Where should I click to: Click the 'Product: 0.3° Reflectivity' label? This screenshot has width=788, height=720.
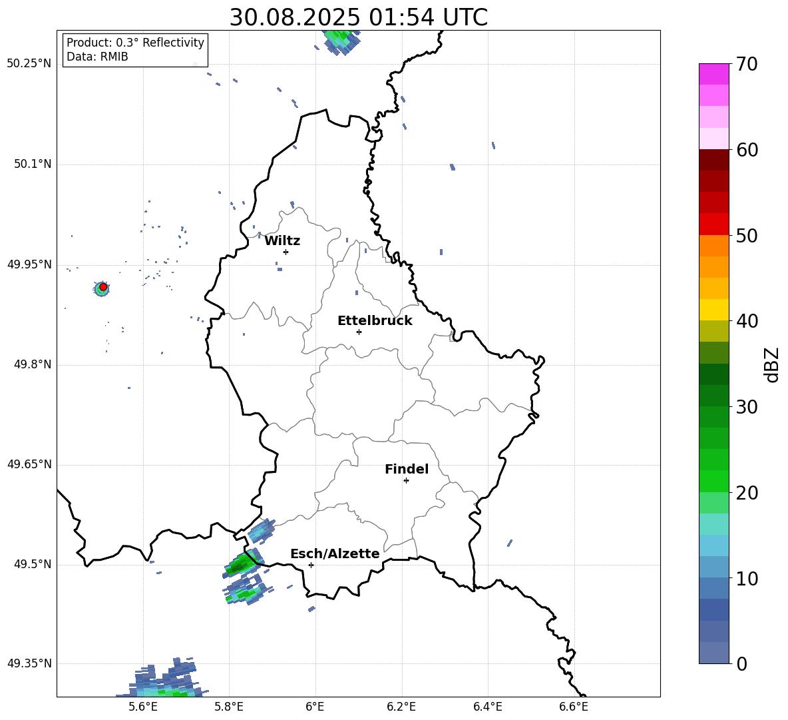tap(135, 43)
